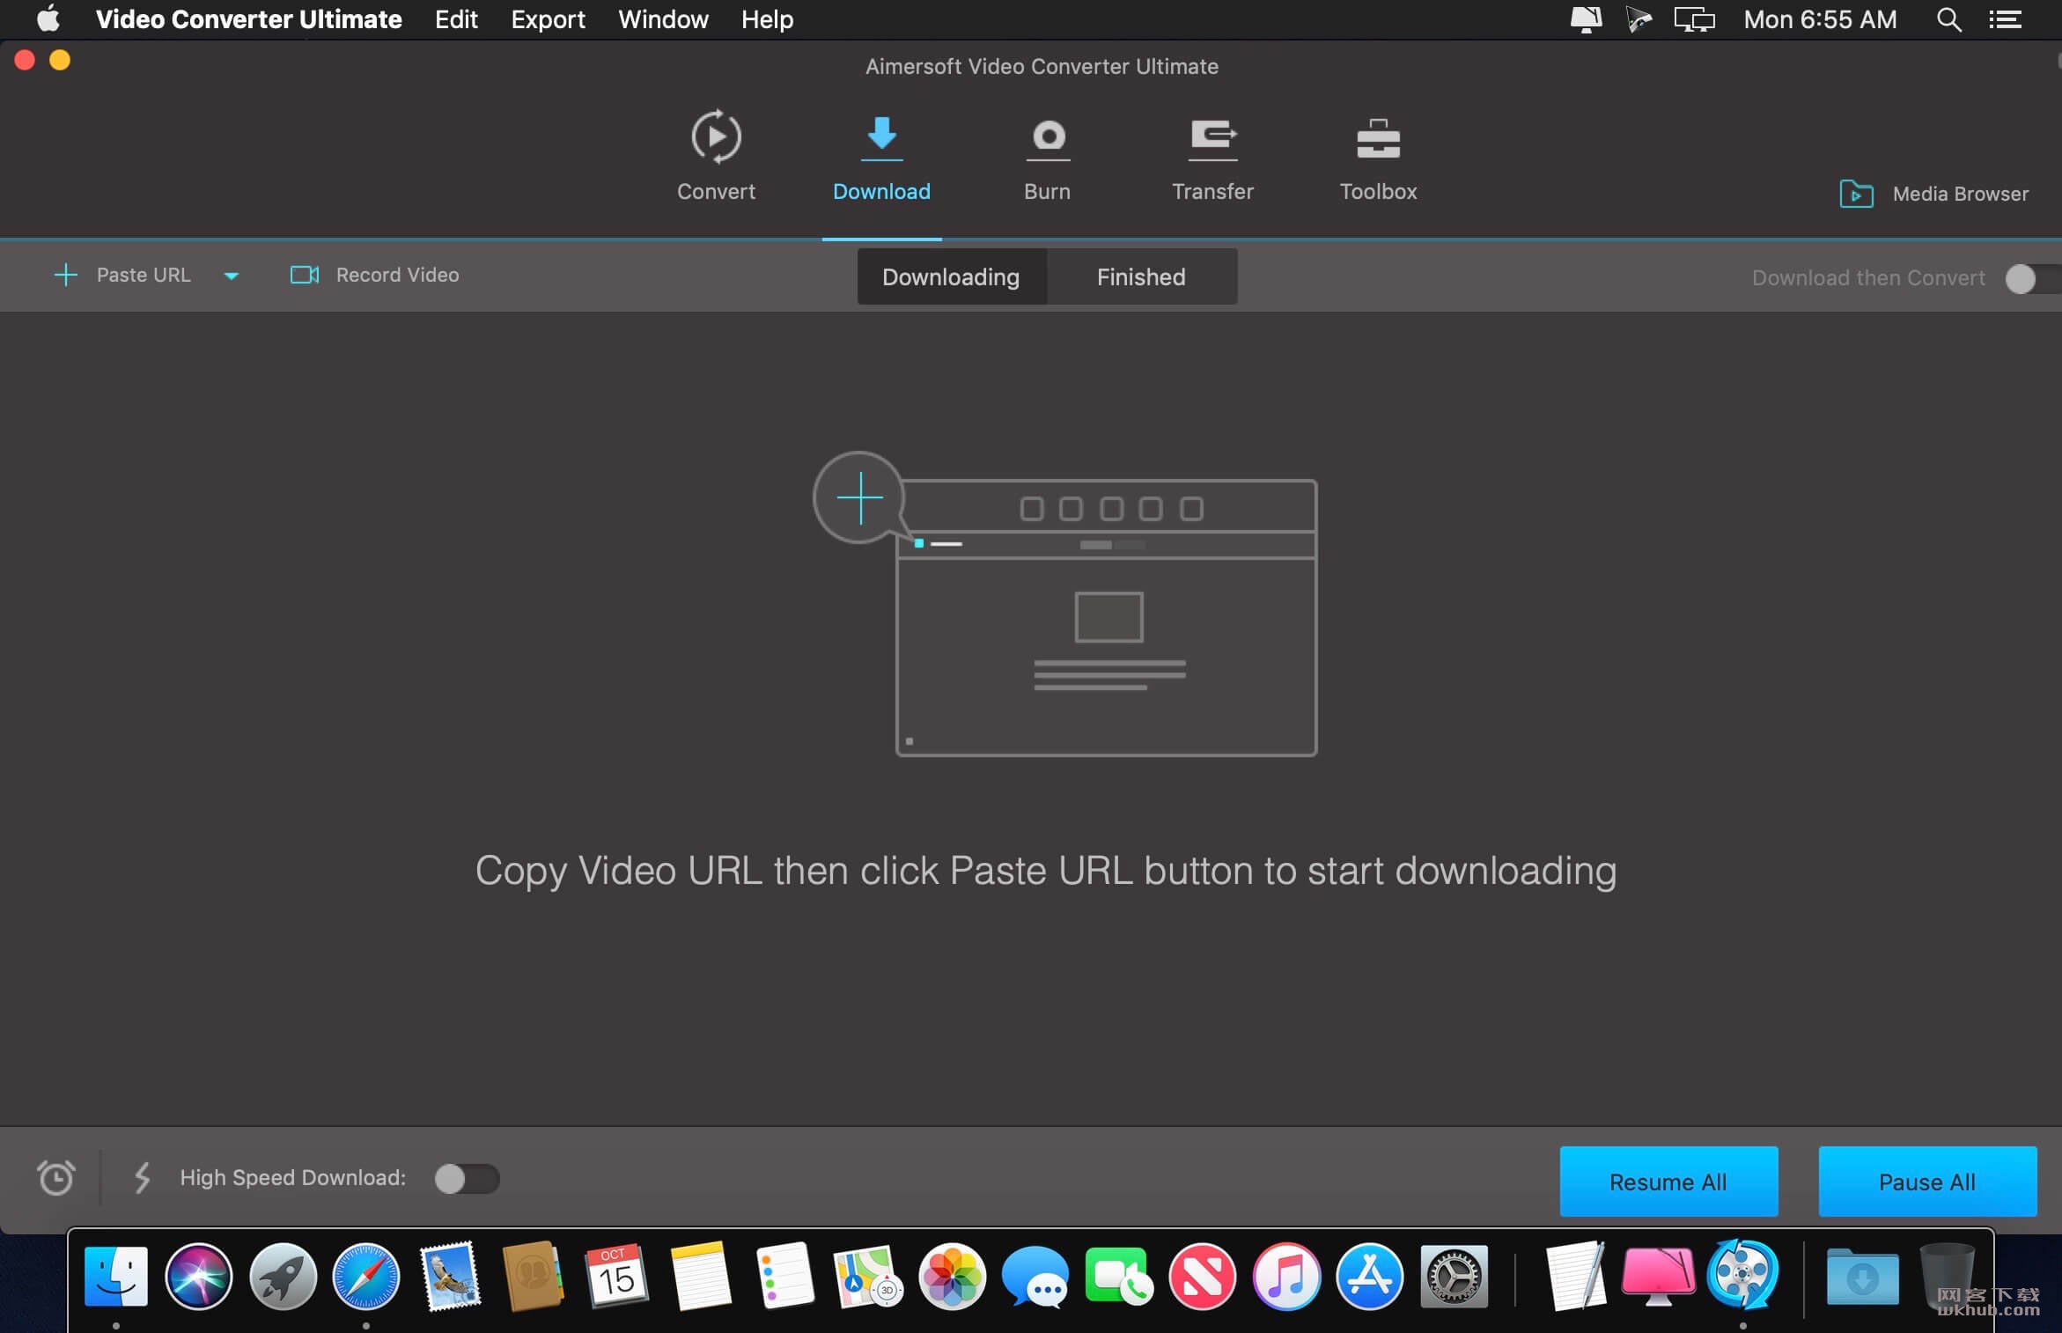Open the Window menu
The width and height of the screenshot is (2062, 1333).
pyautogui.click(x=663, y=19)
